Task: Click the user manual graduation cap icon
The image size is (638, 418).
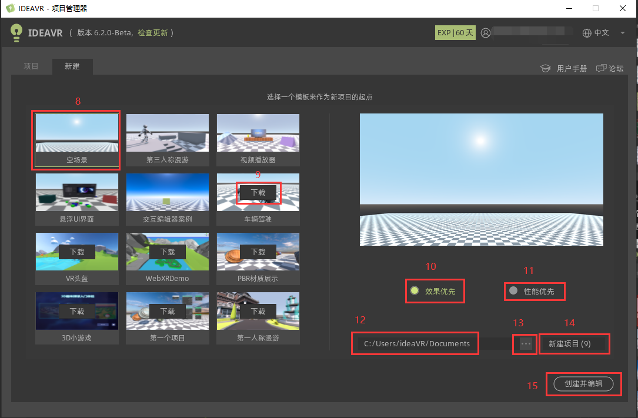Action: click(545, 68)
